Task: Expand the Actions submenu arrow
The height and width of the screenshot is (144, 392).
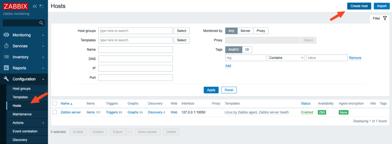Action: point(43,123)
